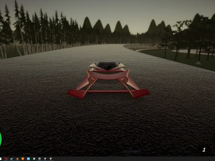Click the blue checkmark taskbar icon
The width and height of the screenshot is (215, 161).
point(12,159)
